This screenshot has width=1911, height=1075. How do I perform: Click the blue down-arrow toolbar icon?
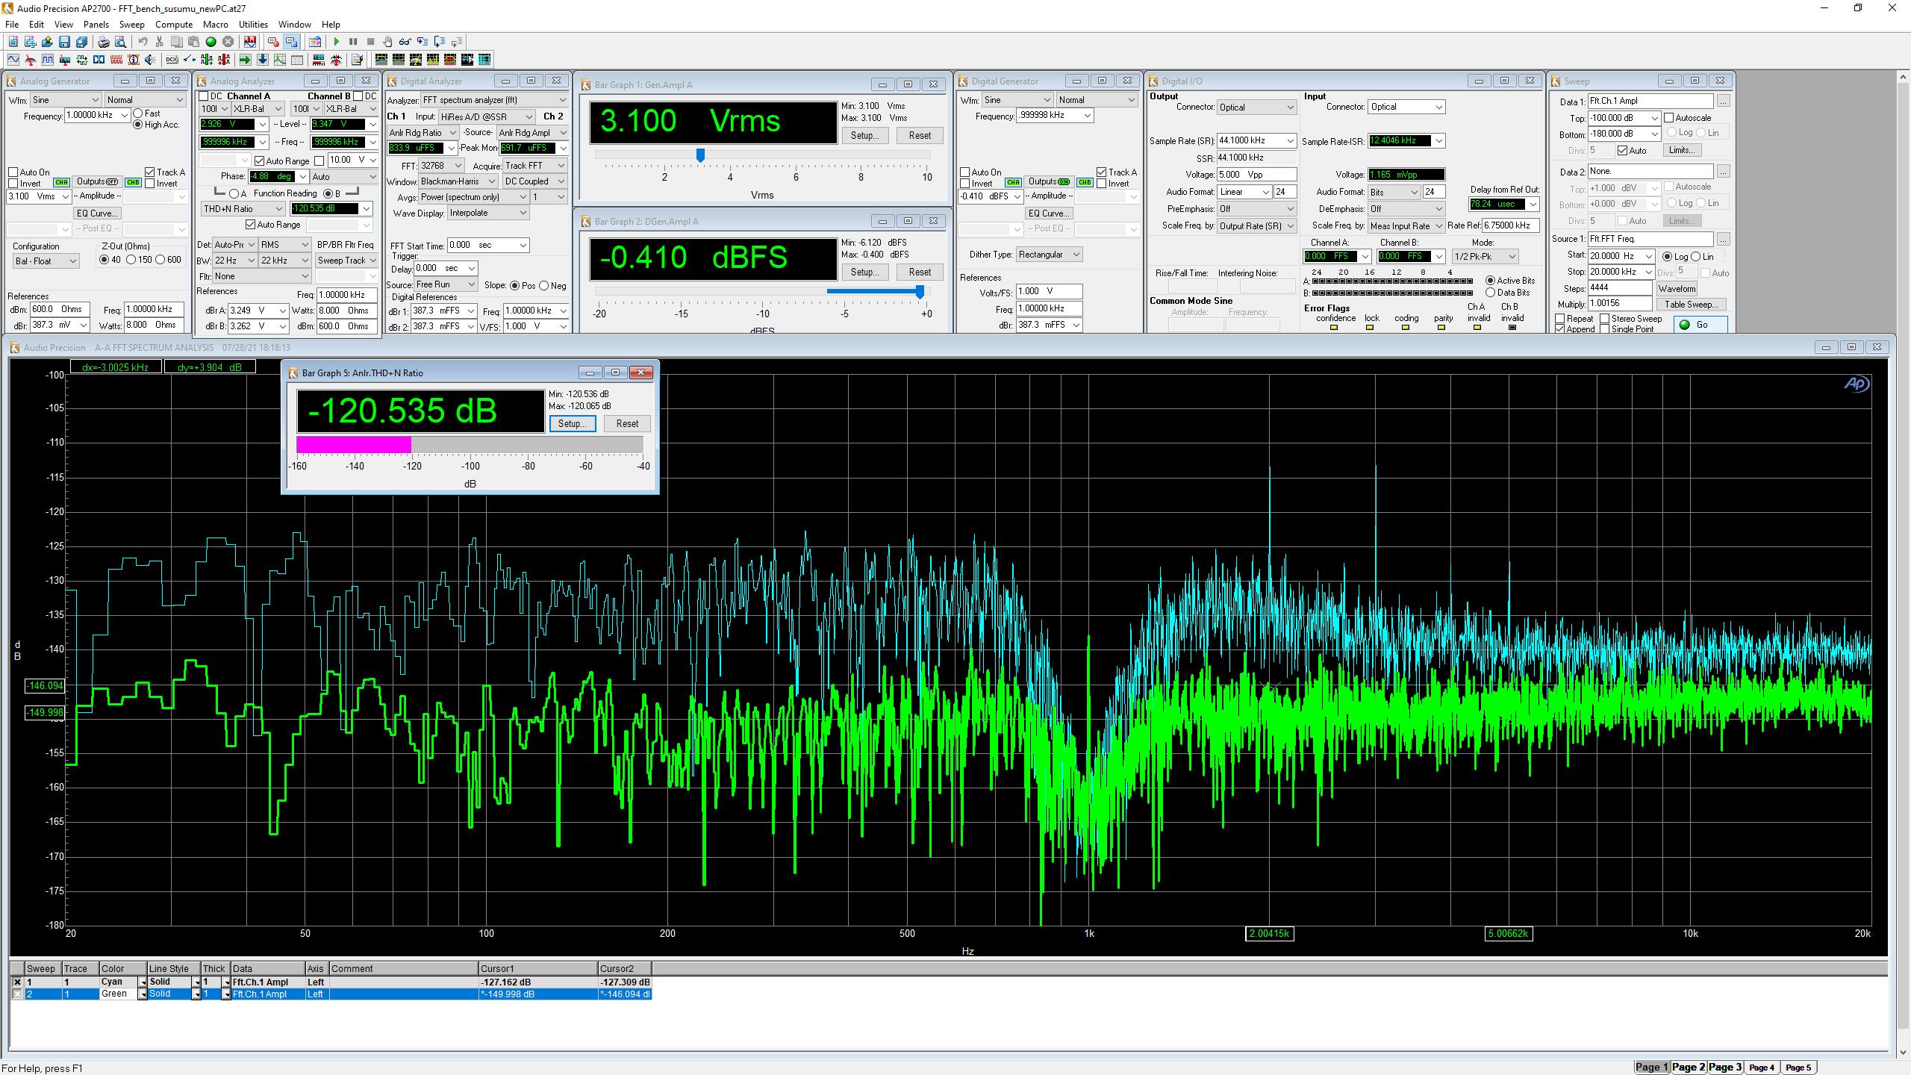click(x=263, y=60)
